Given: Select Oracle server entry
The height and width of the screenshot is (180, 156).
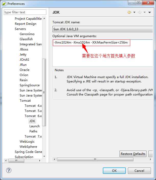Looking at the screenshot, I should (x=25, y=70).
